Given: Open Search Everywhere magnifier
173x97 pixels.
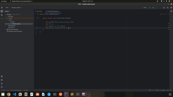Looking at the screenshot, I should pos(168,8).
